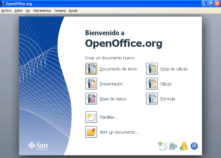Open the Herramientas menu
Viewport: 221px width, 158px height.
click(x=42, y=11)
